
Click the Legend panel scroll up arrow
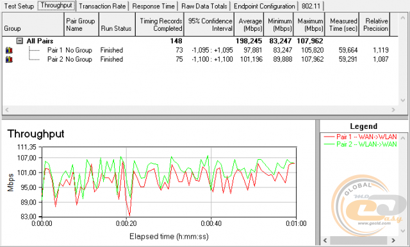[403, 138]
